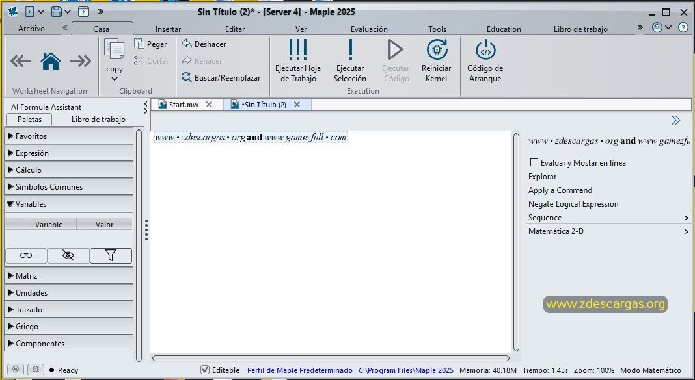
Task: Open the dropdown arrow beside the save icon
Action: (68, 12)
